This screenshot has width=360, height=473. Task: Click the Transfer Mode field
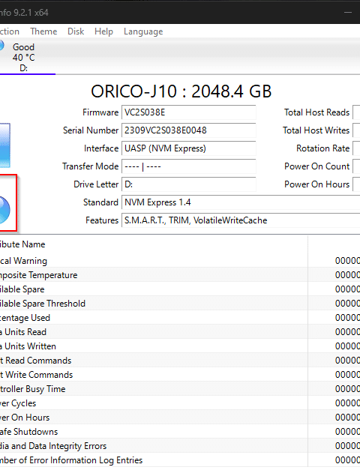pyautogui.click(x=188, y=166)
